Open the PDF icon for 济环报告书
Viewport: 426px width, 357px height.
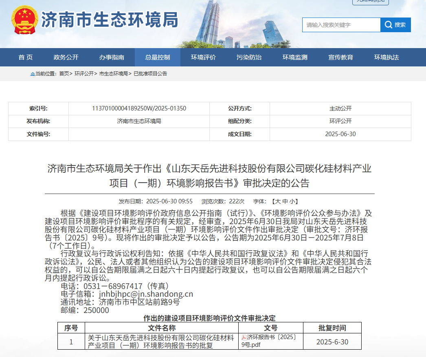coord(244,337)
